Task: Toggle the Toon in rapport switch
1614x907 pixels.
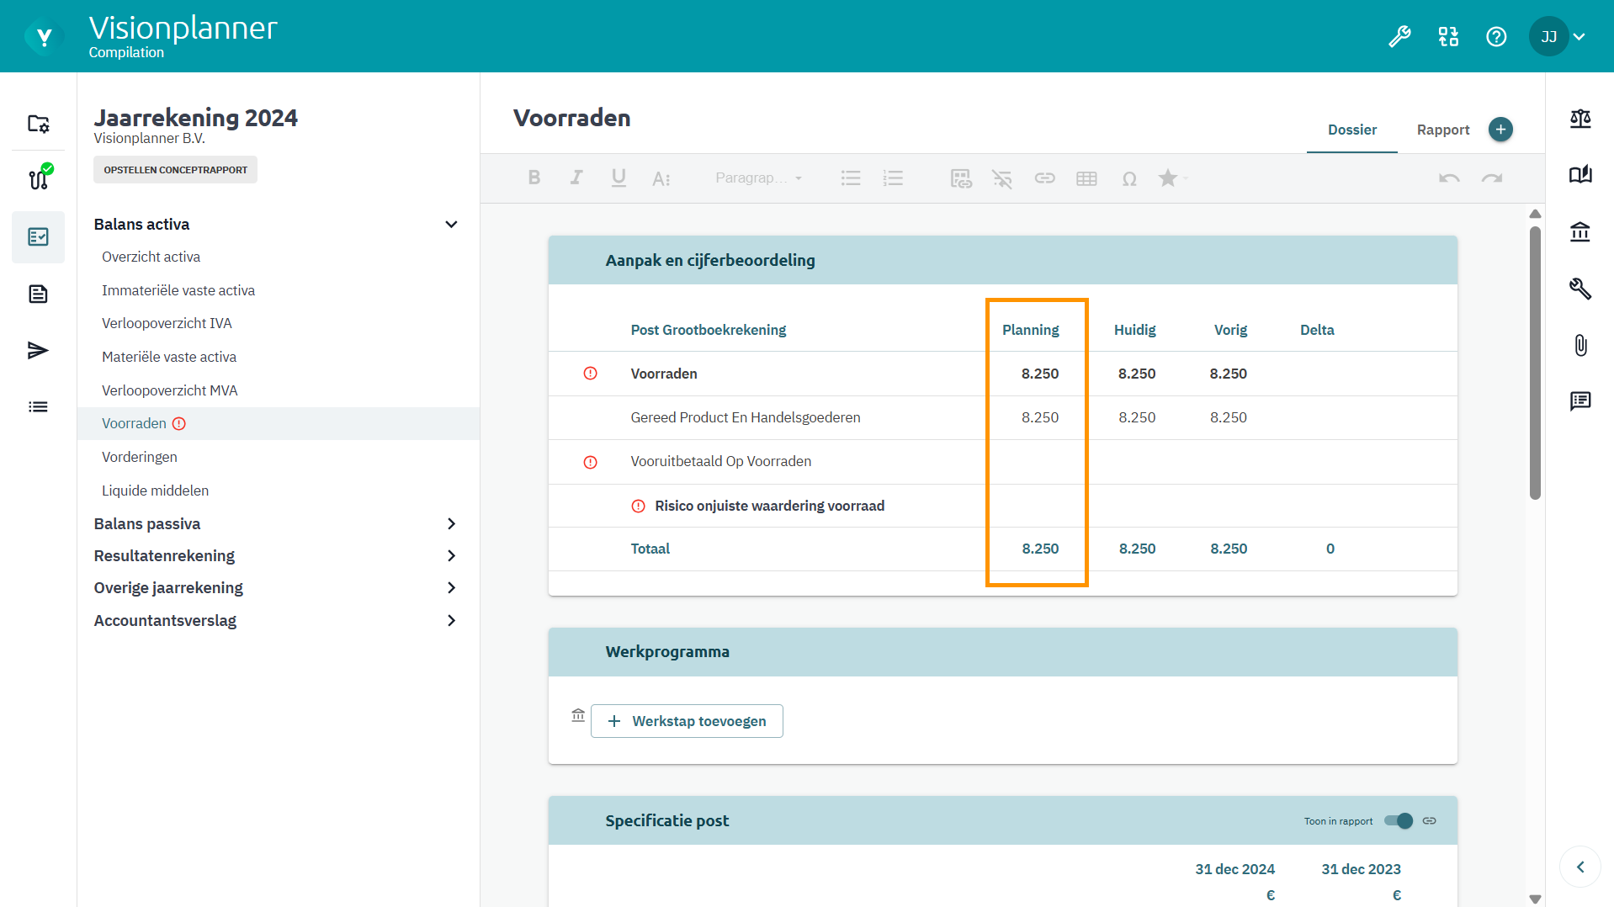Action: coord(1398,821)
